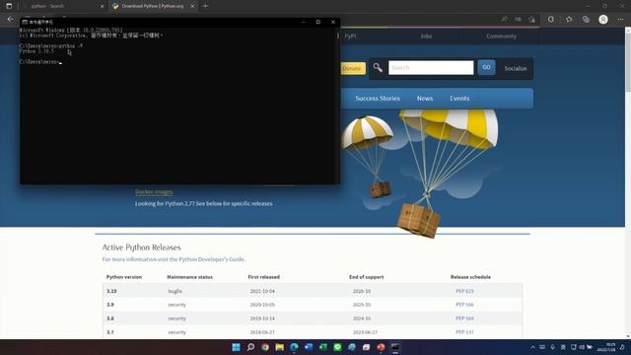Image resolution: width=631 pixels, height=355 pixels.
Task: Select the '2021-10-04' first released date
Action: pos(262,291)
